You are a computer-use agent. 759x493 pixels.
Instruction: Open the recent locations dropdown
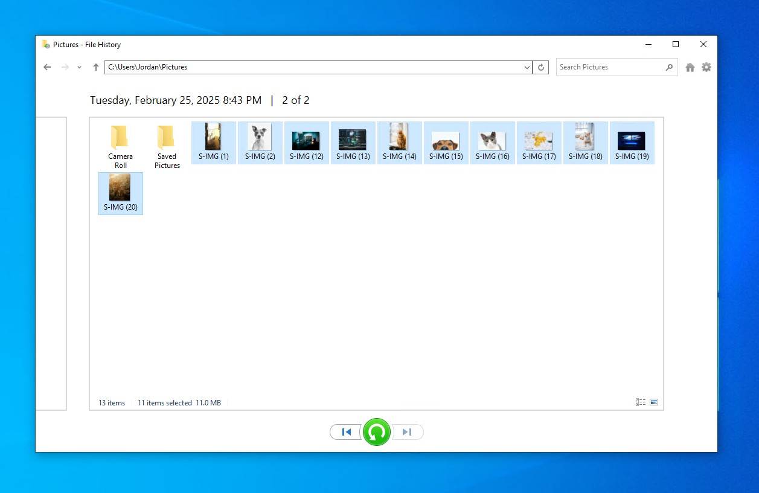[x=79, y=67]
